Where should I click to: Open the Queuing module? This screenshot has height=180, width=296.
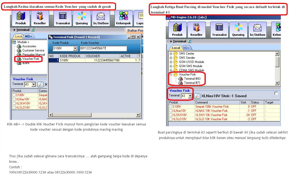coord(82,18)
